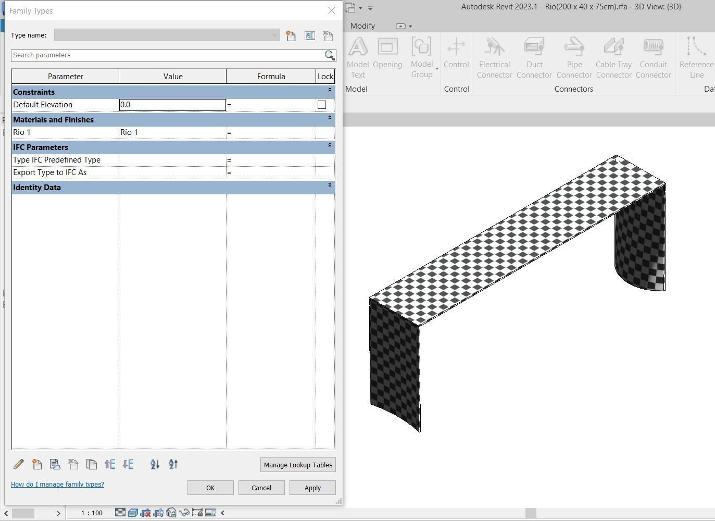Click the Rename Type icon
The width and height of the screenshot is (715, 521).
[309, 35]
